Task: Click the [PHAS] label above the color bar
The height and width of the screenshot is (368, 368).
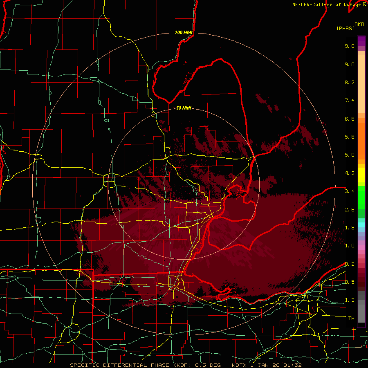Action: [x=346, y=29]
